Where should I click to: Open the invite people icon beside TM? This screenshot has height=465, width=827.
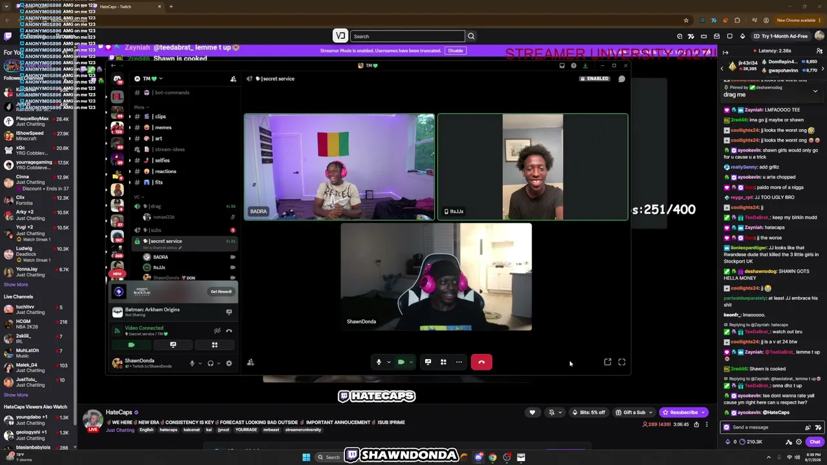coord(233,79)
